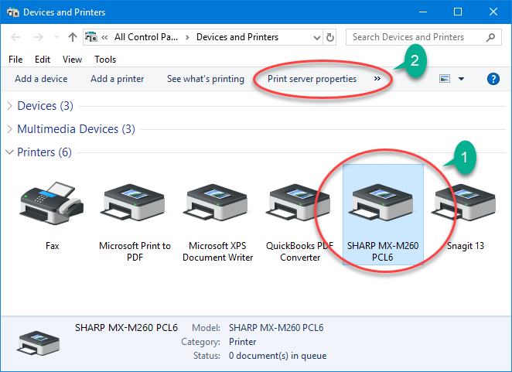Viewport: 512px width, 372px height.
Task: Open the File menu
Action: pyautogui.click(x=15, y=60)
